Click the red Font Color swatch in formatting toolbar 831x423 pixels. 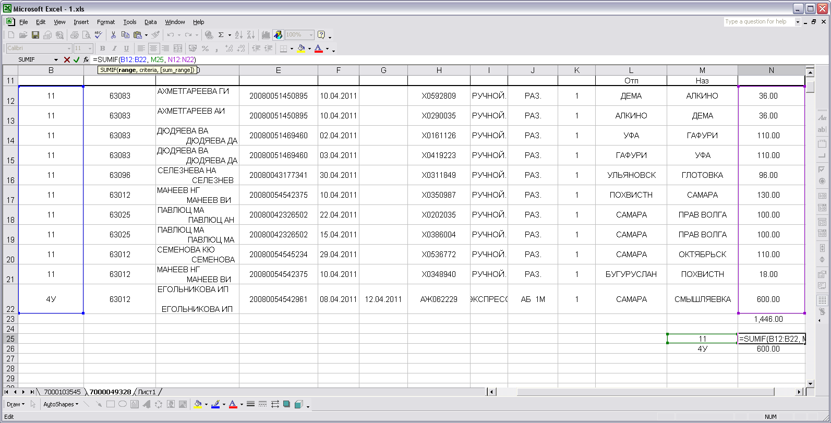[319, 49]
